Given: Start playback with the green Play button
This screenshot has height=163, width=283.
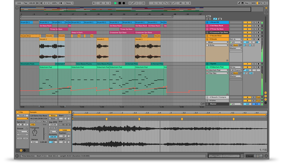Looking at the screenshot, I should tap(115, 3).
